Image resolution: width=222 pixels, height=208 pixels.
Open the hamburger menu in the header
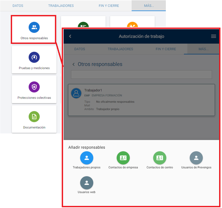(x=214, y=36)
